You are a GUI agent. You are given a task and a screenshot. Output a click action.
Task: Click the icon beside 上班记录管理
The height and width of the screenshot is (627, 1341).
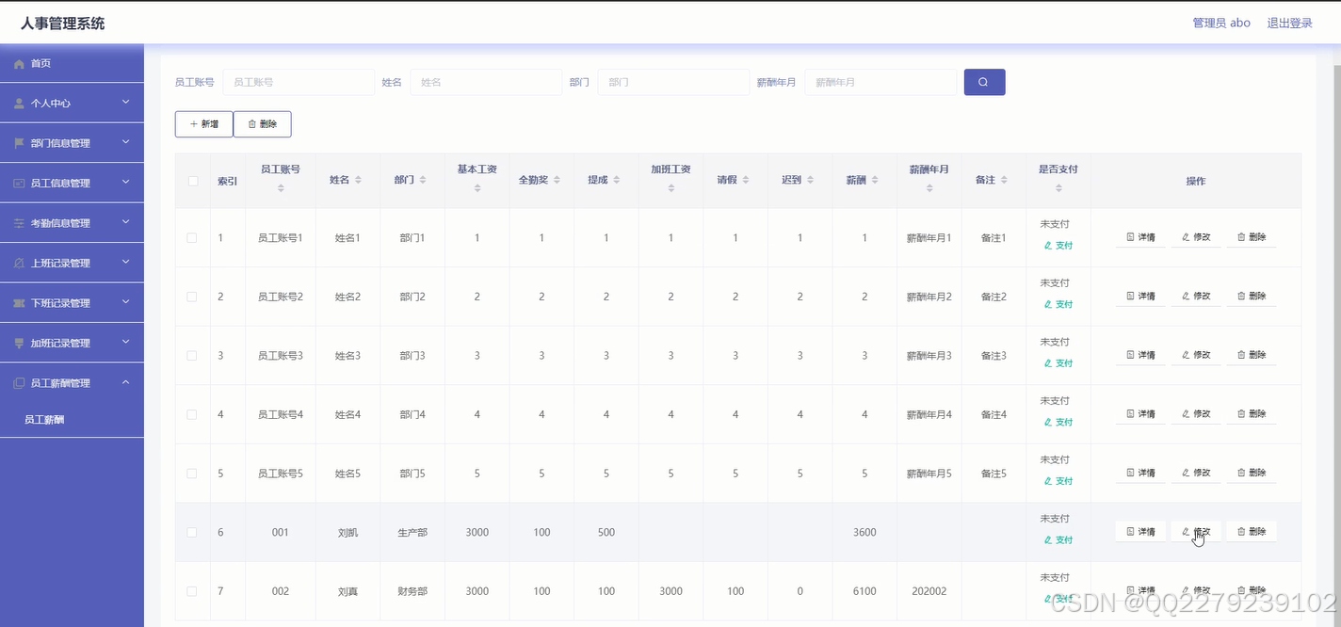coord(19,263)
